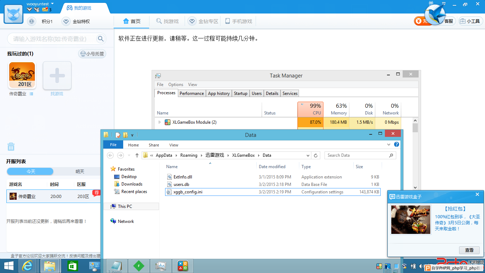Click the coin icon beside 积分1
This screenshot has width=485, height=273.
[32, 22]
